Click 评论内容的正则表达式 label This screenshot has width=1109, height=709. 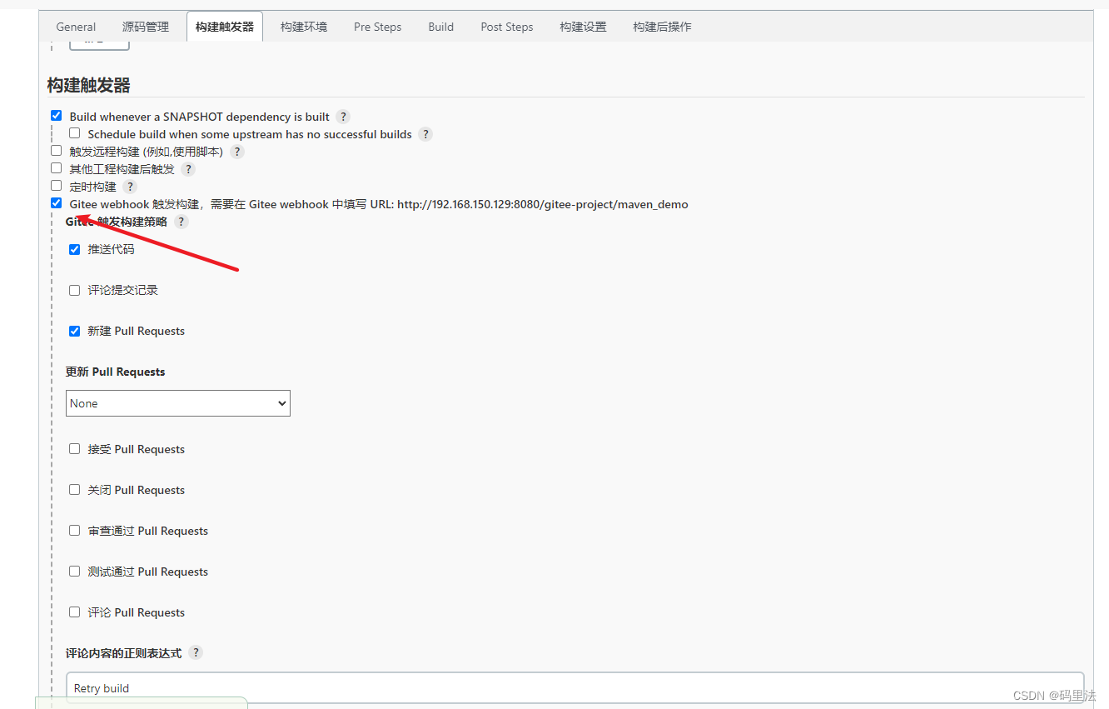124,653
